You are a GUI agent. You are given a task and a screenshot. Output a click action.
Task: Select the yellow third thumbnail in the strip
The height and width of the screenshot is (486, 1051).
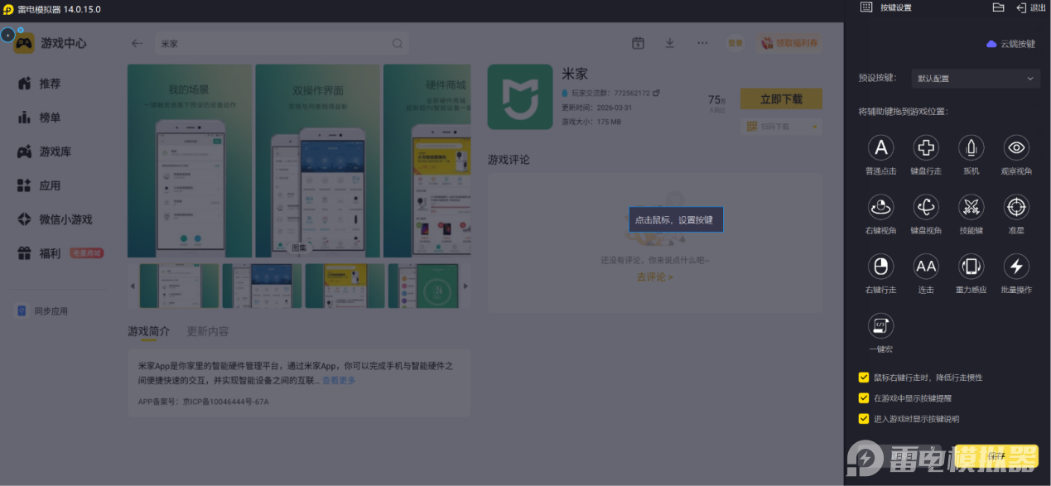pyautogui.click(x=345, y=286)
